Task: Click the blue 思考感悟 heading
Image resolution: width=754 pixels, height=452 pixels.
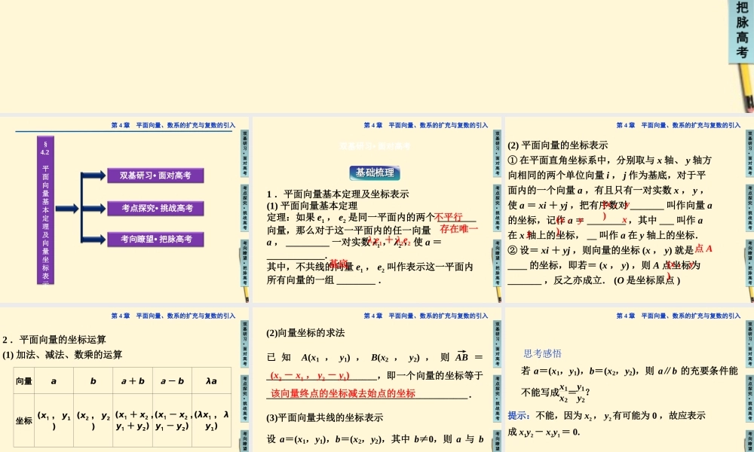Action: pos(542,353)
